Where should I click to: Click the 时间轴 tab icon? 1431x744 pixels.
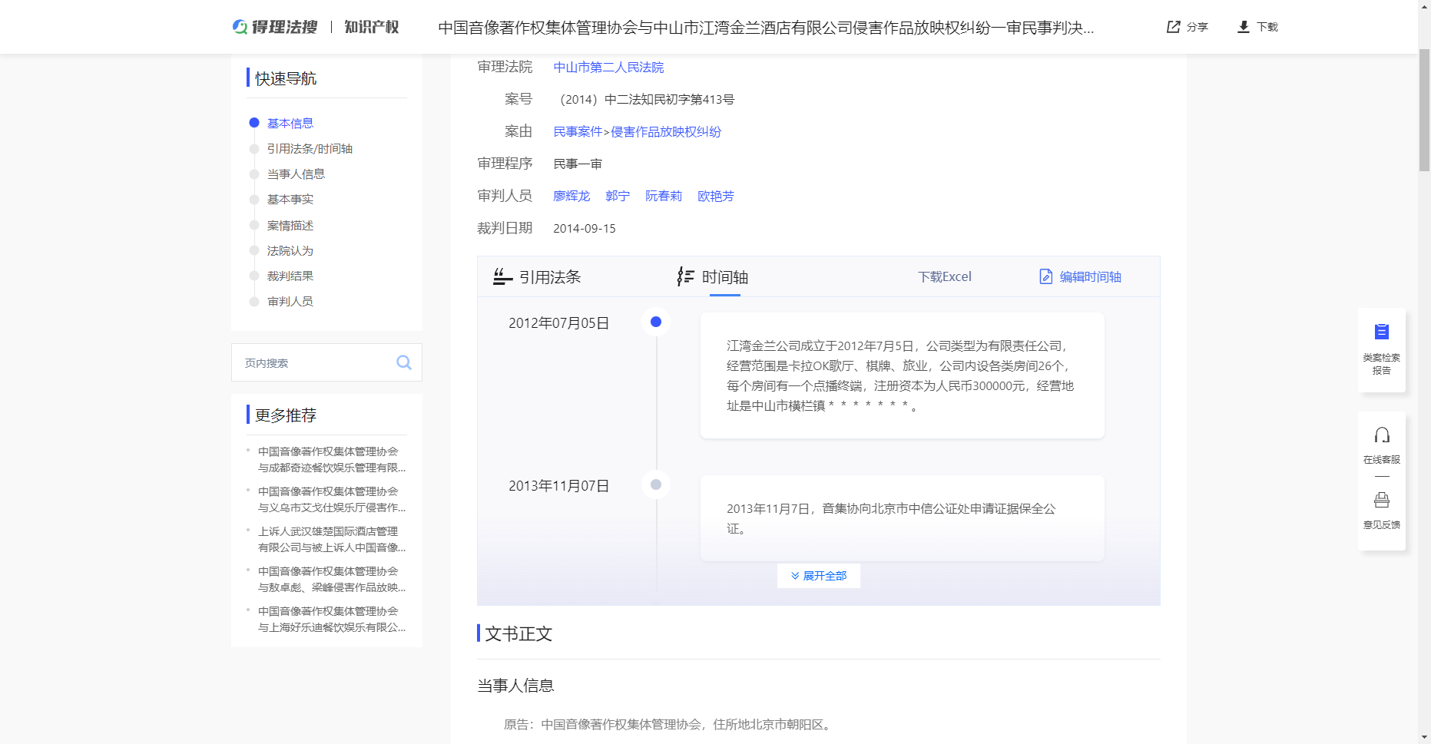click(685, 276)
